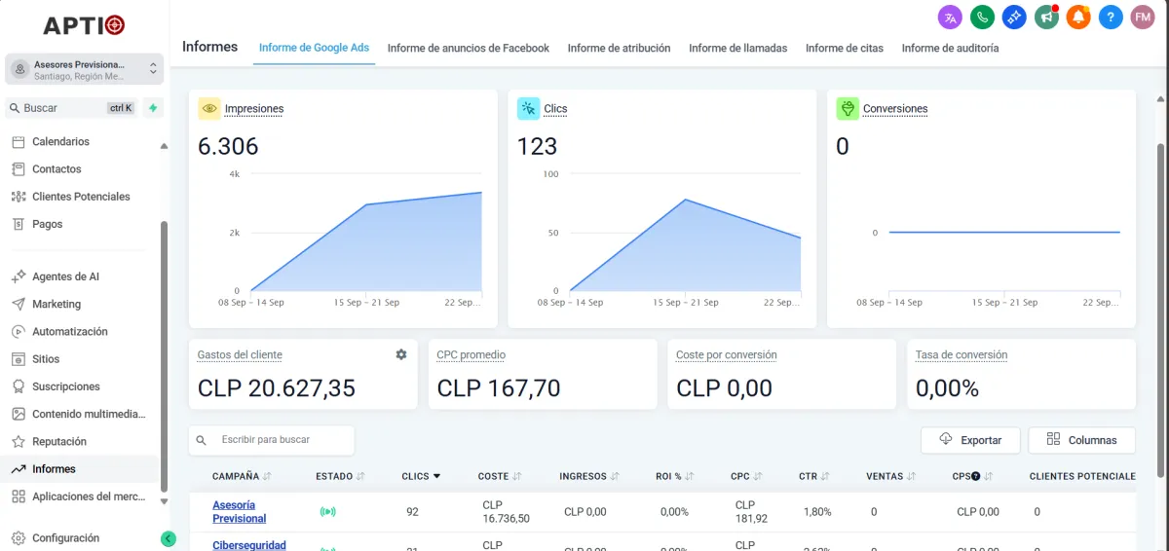Screen dimensions: 1169x551
Task: Sort table by CLICS column
Action: pos(421,476)
